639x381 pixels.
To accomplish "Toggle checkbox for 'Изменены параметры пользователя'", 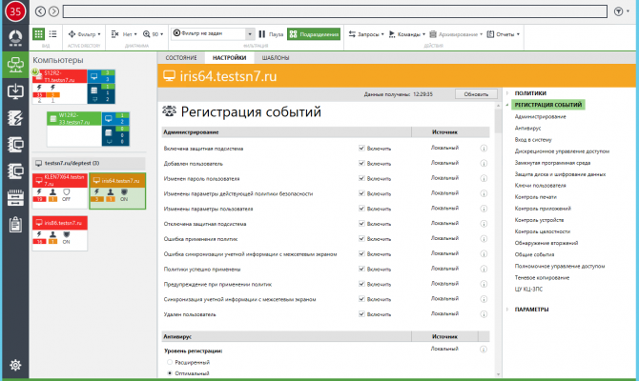I will (361, 209).
